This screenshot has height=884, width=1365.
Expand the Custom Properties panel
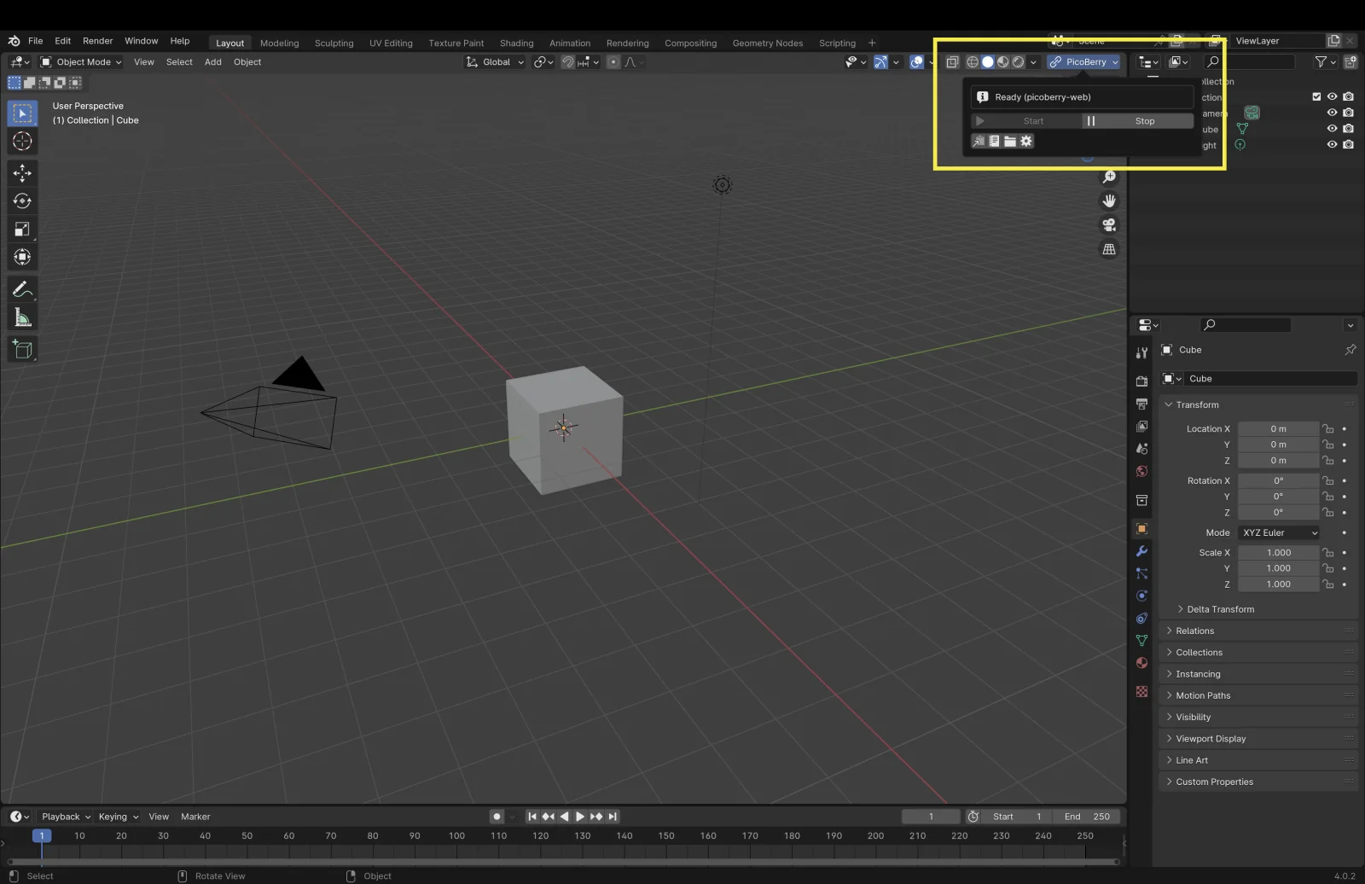[1214, 782]
